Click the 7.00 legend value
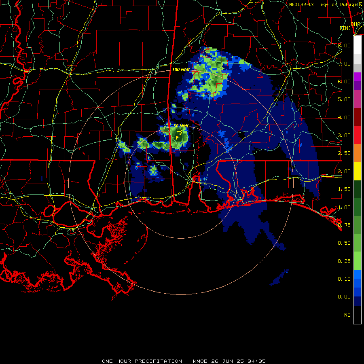364x364 pixels. coord(344,63)
